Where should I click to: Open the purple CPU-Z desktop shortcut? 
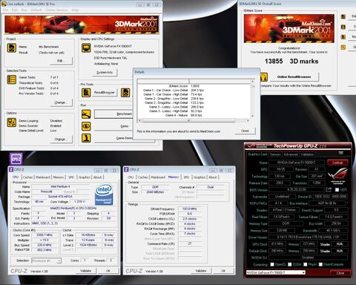click(16, 159)
